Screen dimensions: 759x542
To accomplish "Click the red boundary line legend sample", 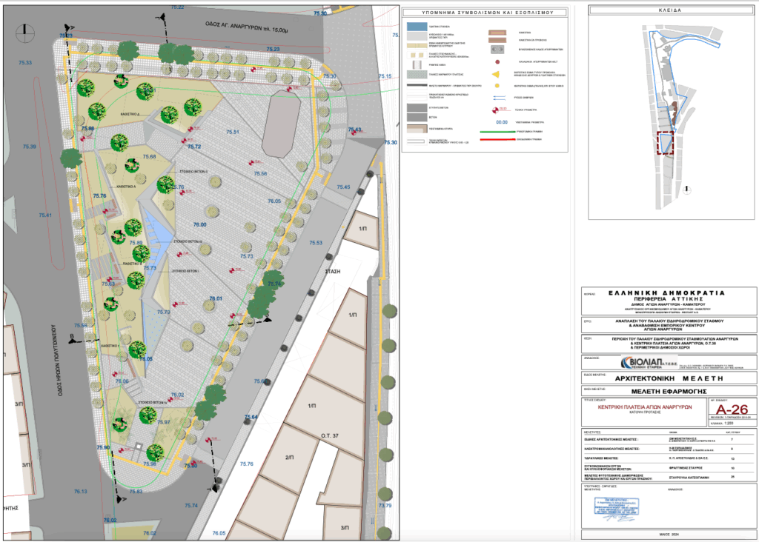I will point(497,139).
